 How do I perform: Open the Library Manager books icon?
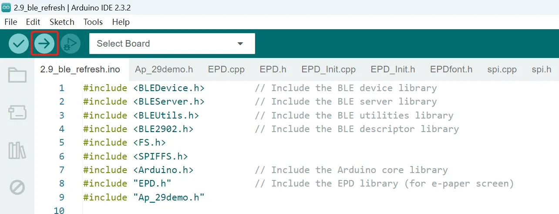coord(17,150)
